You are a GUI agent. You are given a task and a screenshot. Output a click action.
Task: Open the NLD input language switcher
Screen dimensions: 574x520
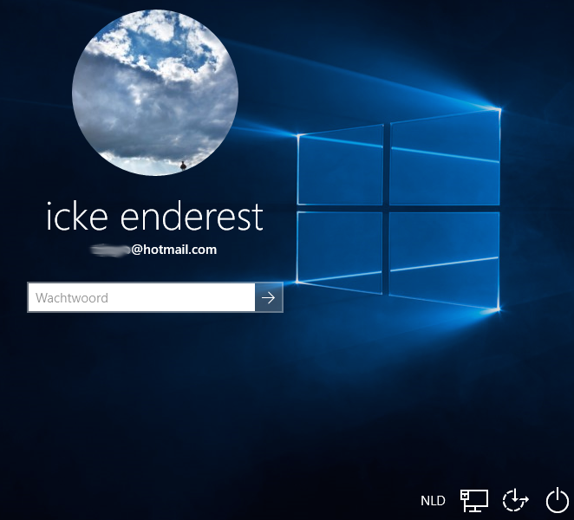[x=433, y=500]
